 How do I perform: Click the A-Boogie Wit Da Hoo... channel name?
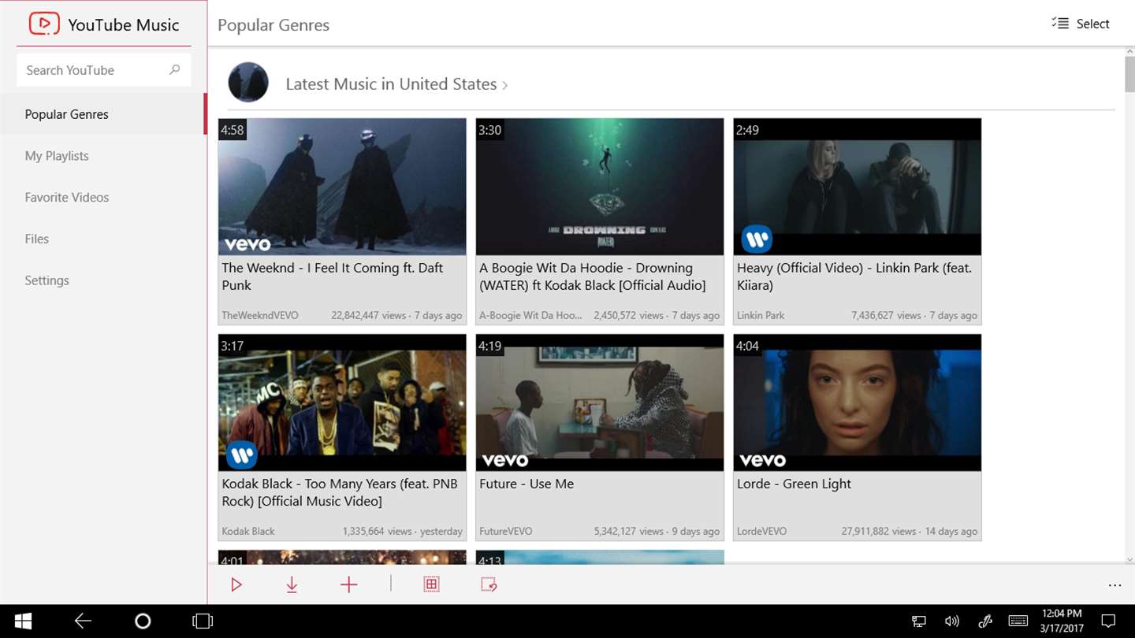pyautogui.click(x=530, y=315)
